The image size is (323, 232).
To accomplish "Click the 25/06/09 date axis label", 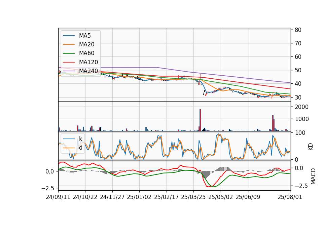I will tap(248, 197).
